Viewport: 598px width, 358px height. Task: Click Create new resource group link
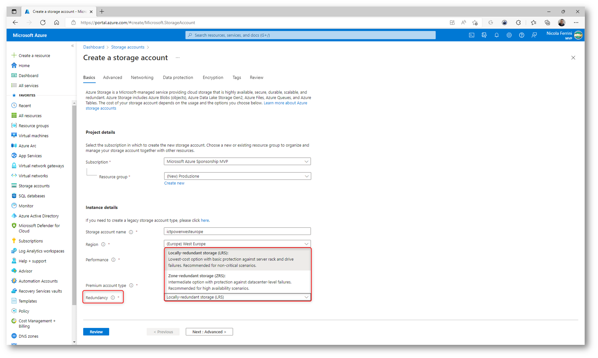point(174,183)
